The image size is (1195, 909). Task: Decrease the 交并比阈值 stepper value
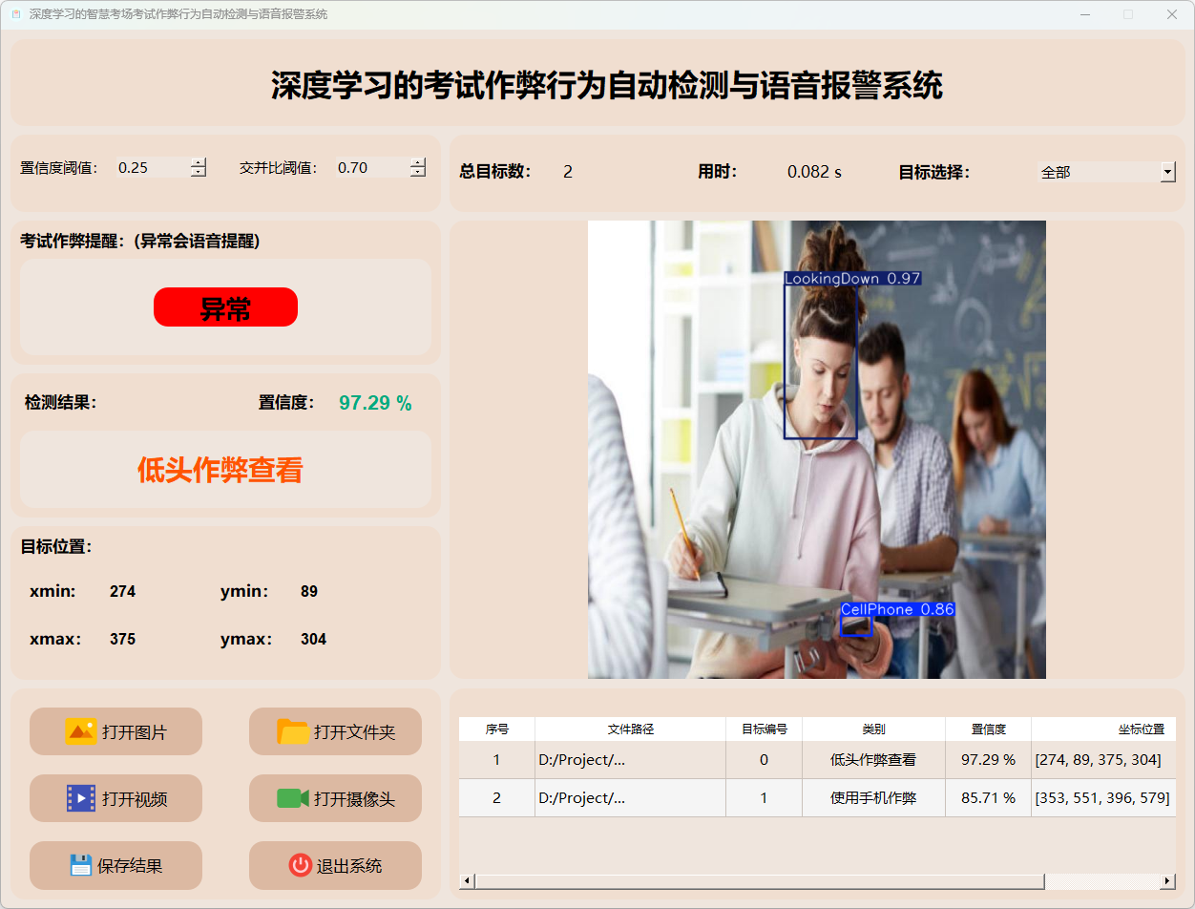[x=418, y=172]
